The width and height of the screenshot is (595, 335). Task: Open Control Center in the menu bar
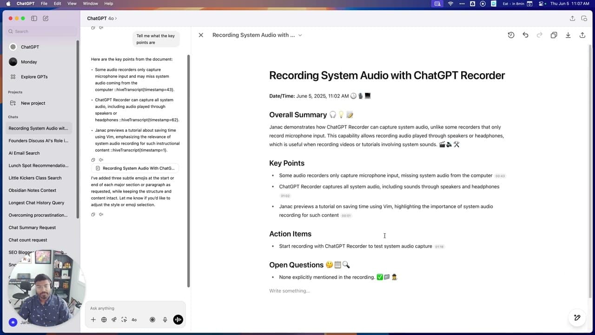pyautogui.click(x=542, y=4)
